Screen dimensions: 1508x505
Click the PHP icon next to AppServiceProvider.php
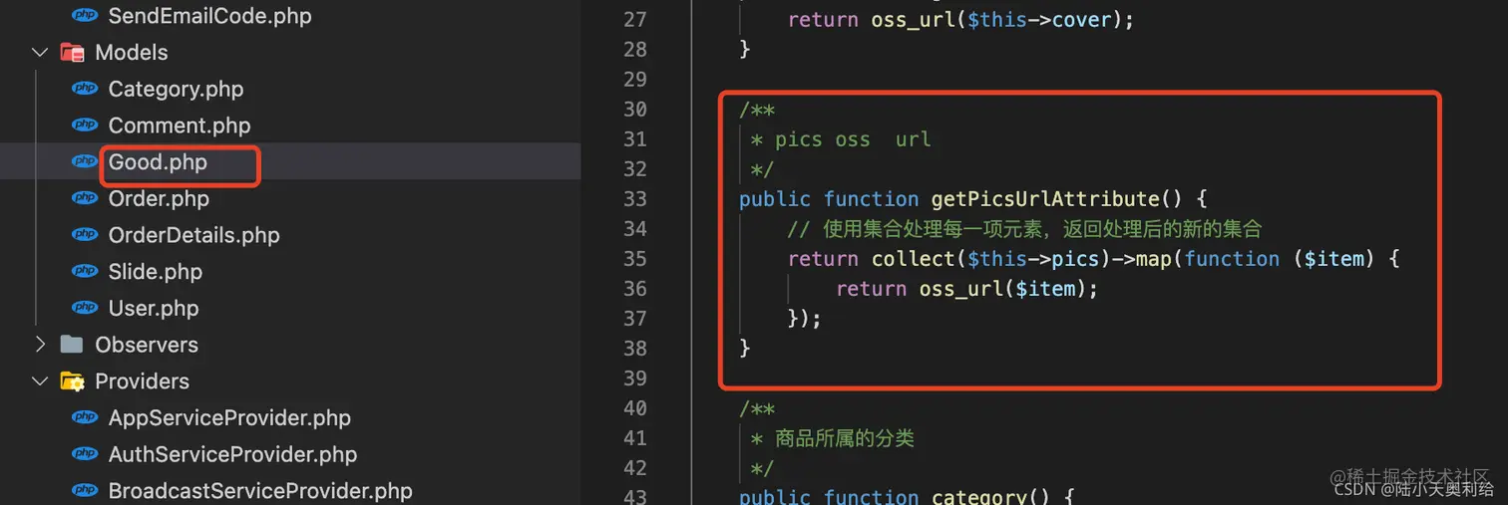pos(85,417)
